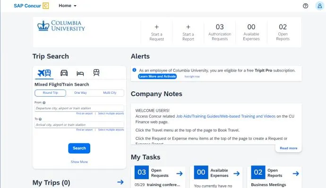326x188 pixels.
Task: Expand Company Notes with Read more
Action: click(288, 148)
